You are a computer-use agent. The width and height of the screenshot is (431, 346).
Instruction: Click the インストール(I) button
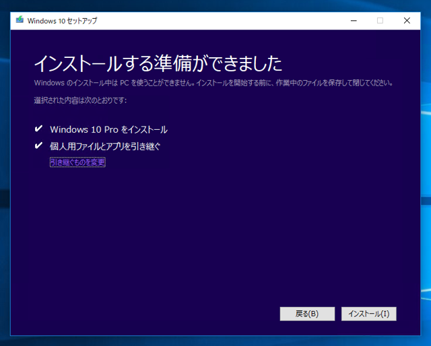point(368,314)
